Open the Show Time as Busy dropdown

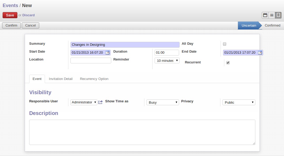(x=163, y=102)
